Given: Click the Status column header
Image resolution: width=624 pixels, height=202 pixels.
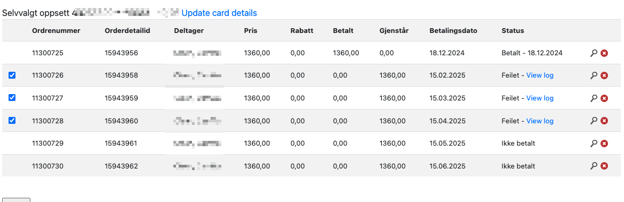Looking at the screenshot, I should click(513, 30).
